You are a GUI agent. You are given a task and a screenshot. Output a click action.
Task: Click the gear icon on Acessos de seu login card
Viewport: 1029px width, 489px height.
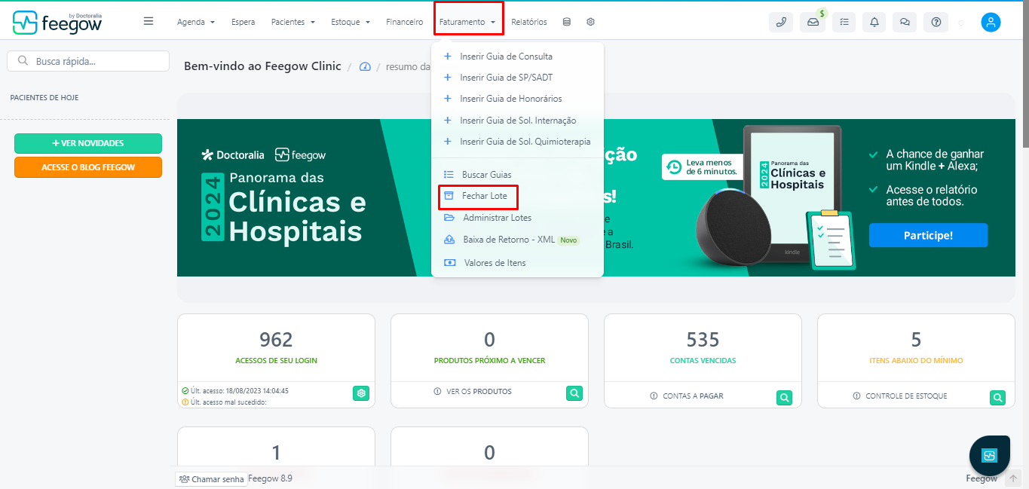[361, 393]
